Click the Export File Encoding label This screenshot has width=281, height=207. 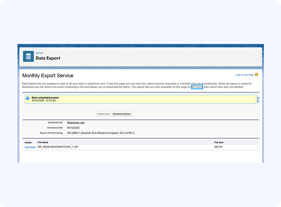coord(51,133)
